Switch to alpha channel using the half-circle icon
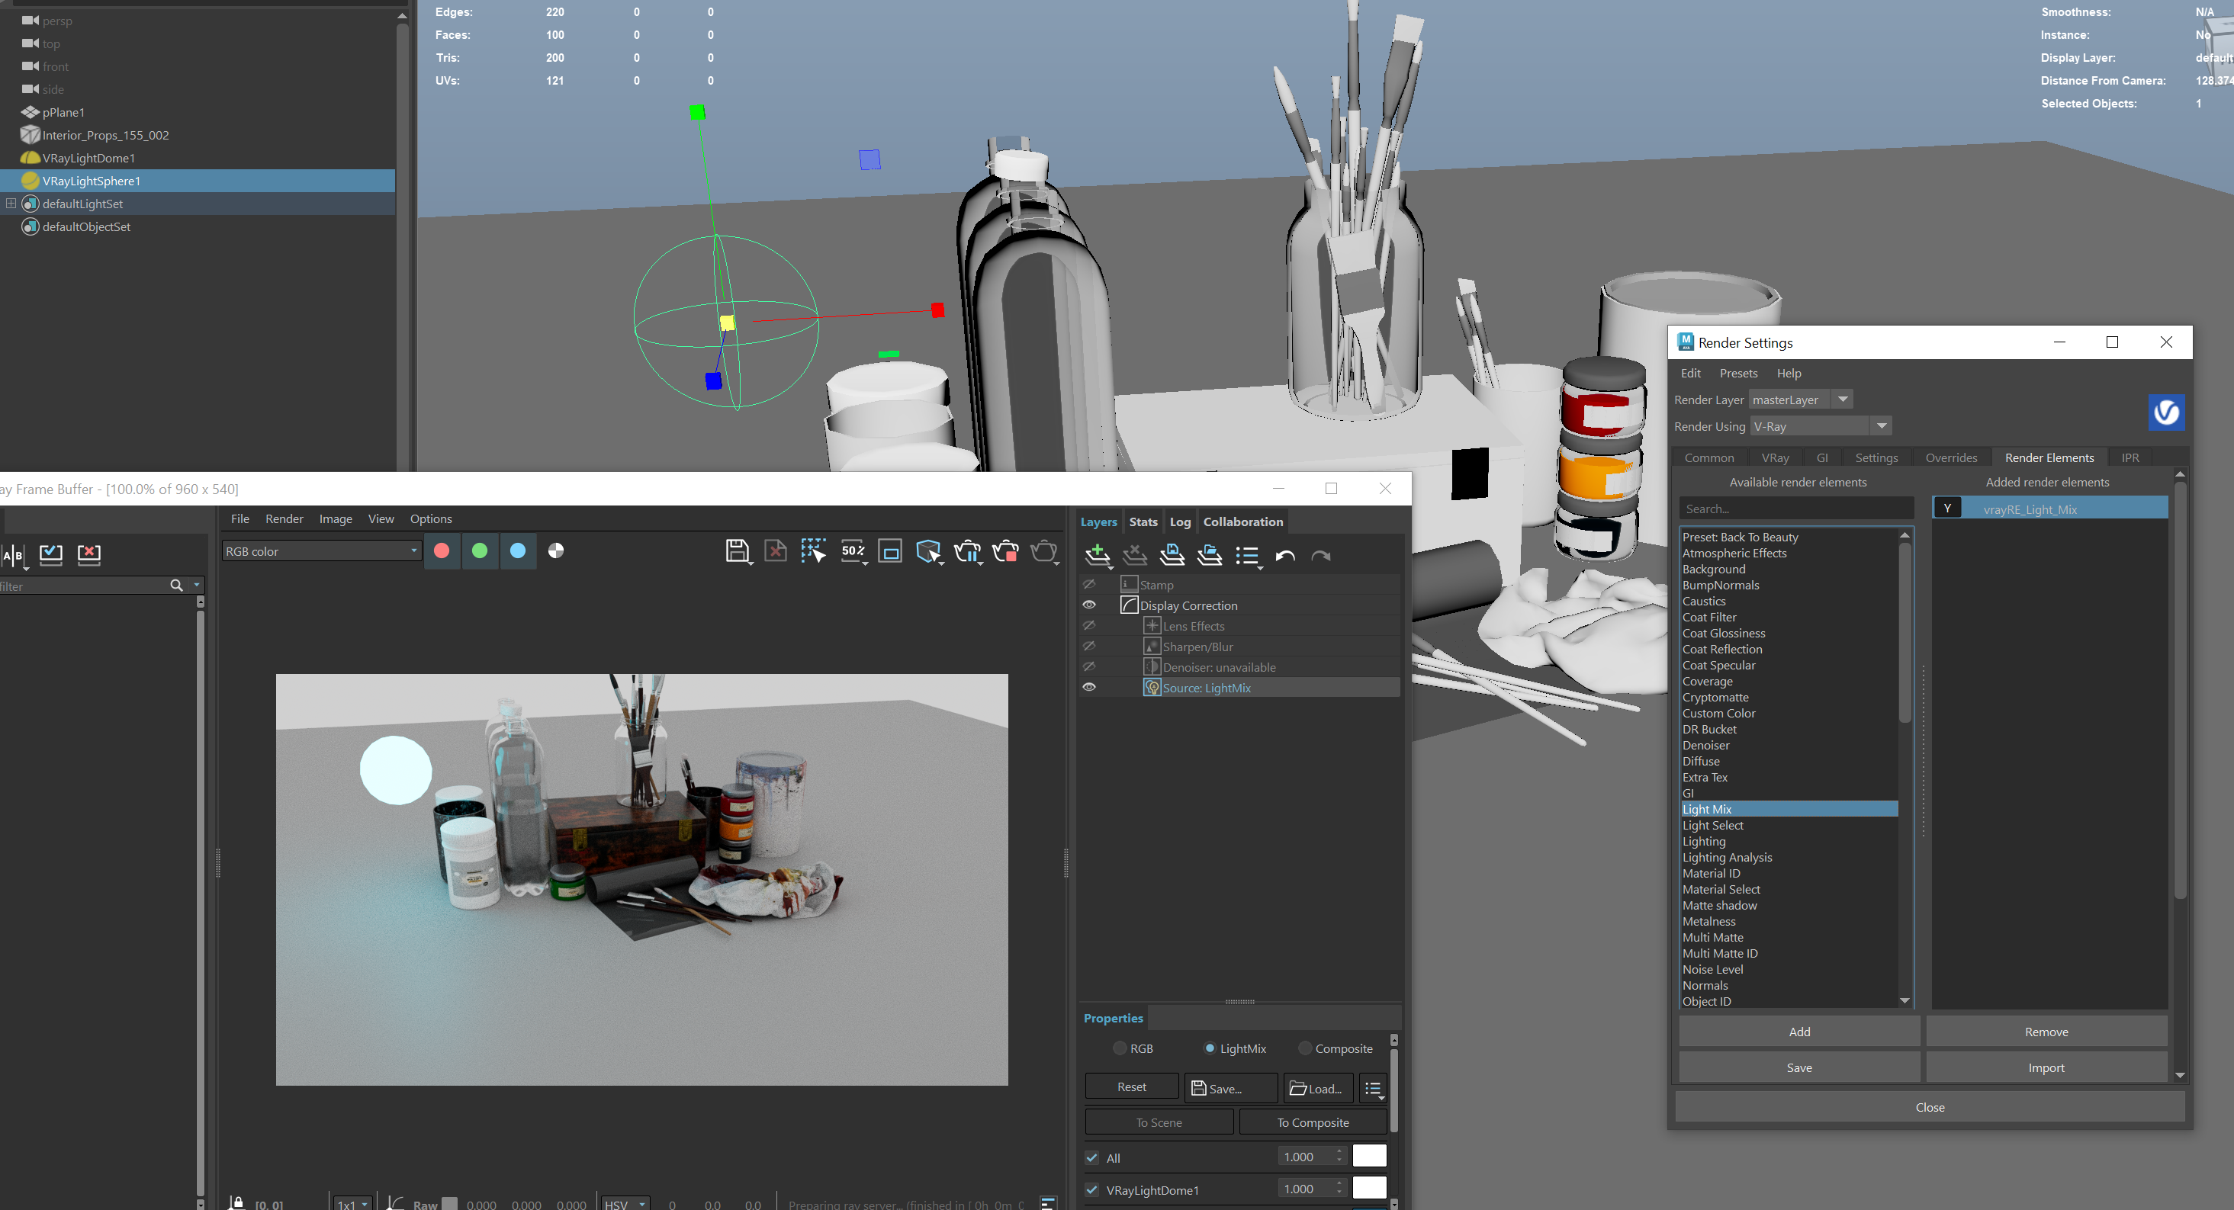The image size is (2234, 1210). [556, 550]
